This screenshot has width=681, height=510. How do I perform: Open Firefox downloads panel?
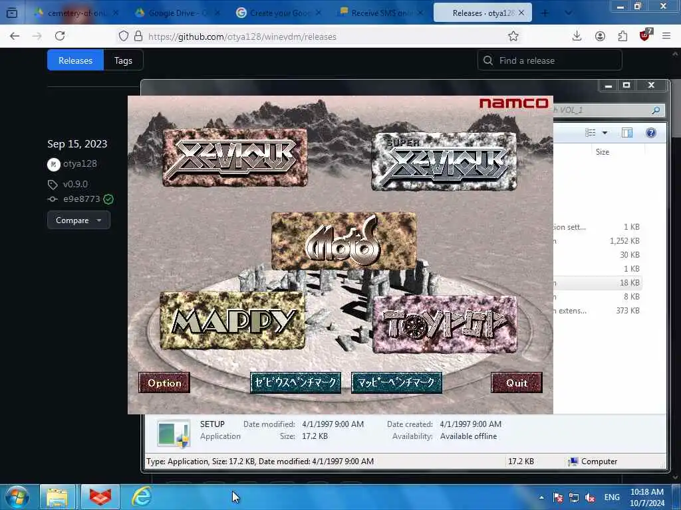click(577, 36)
